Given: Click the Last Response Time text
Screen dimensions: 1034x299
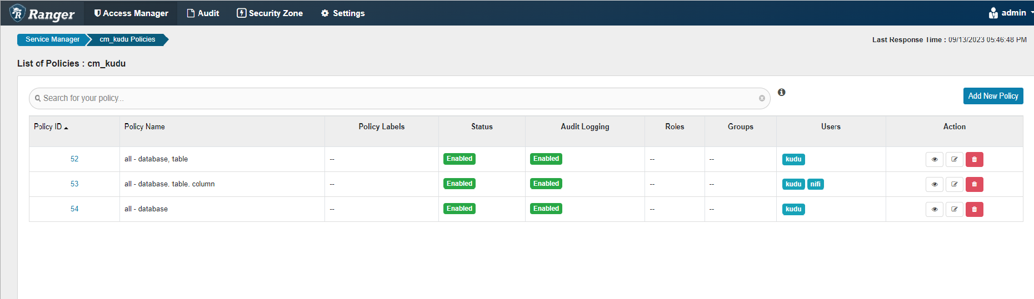Looking at the screenshot, I should [x=950, y=39].
